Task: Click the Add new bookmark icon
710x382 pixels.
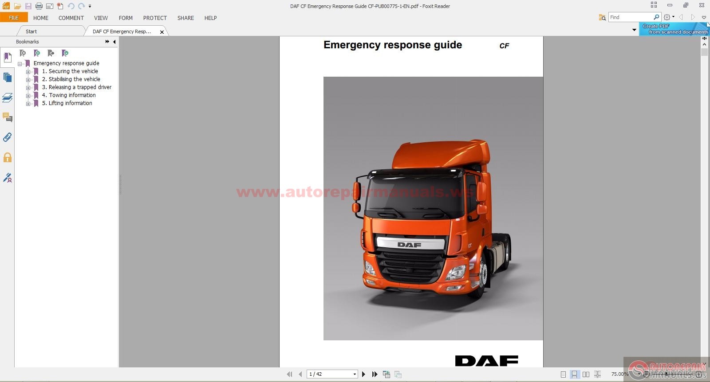Action: point(37,53)
